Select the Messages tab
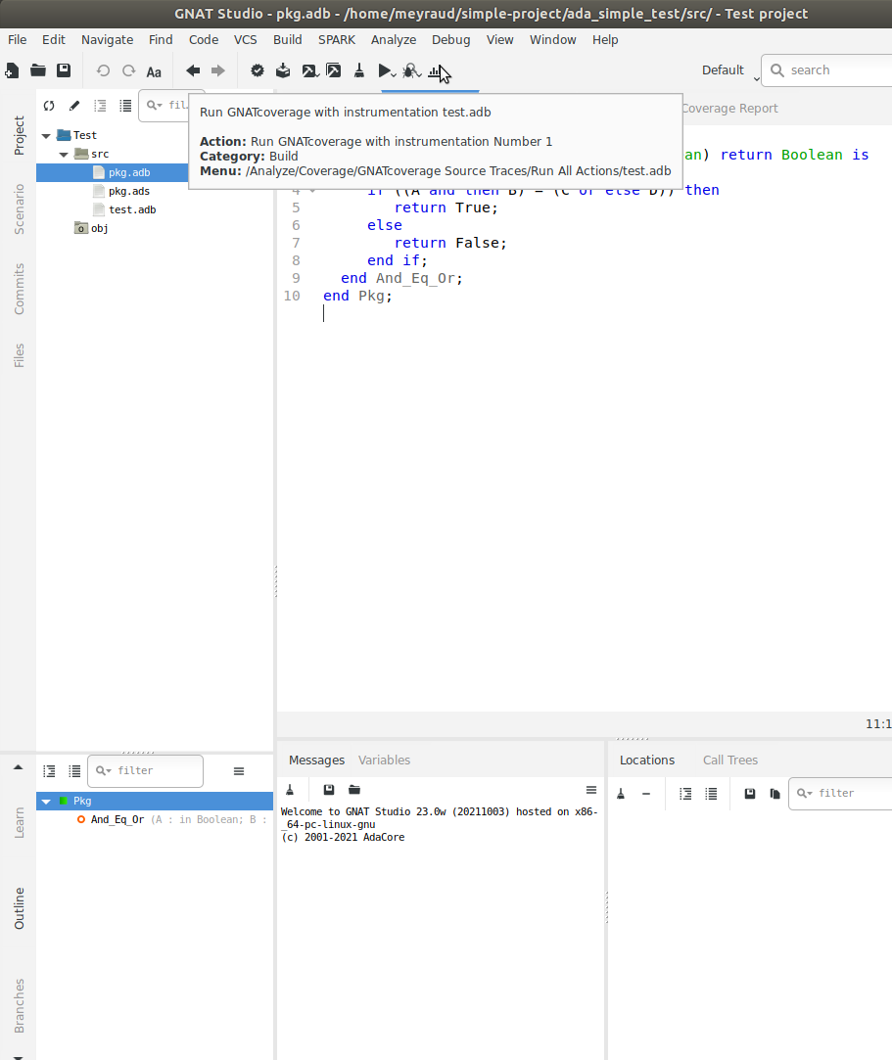This screenshot has width=892, height=1060. coord(316,760)
